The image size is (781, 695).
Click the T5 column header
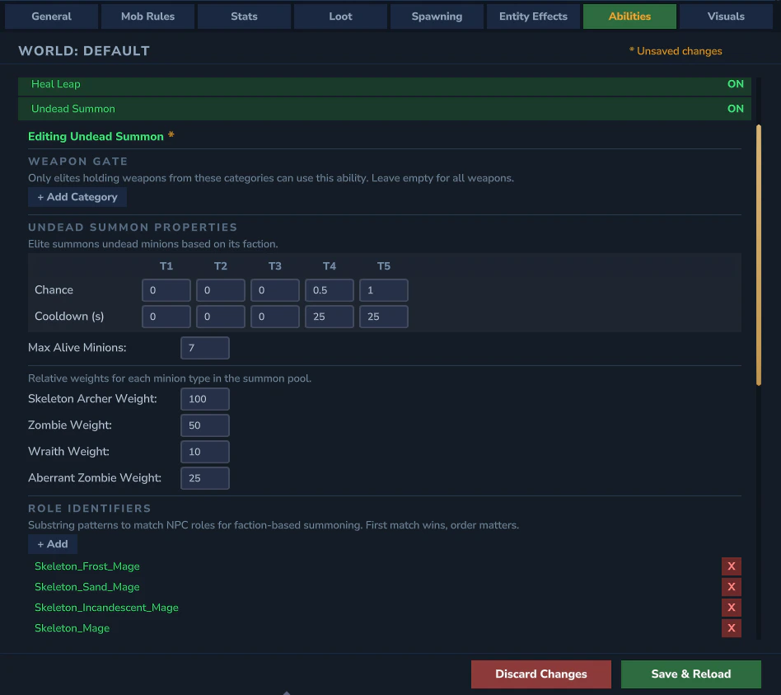point(384,266)
